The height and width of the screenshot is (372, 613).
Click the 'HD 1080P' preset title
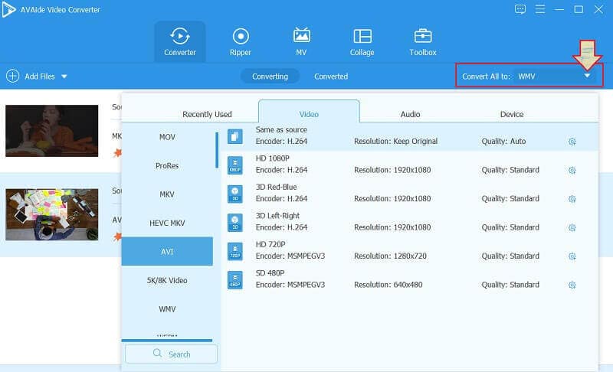(x=273, y=158)
